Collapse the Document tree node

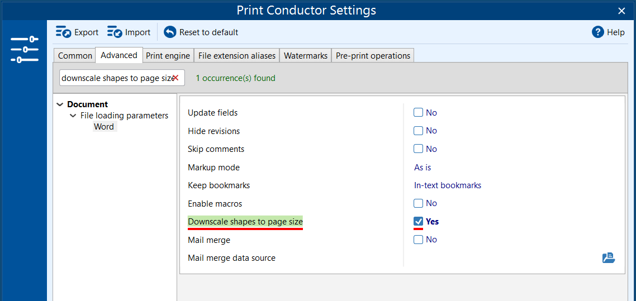point(60,104)
